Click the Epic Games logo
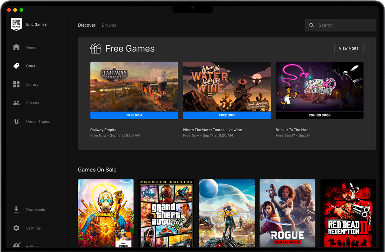The image size is (385, 252). click(16, 24)
